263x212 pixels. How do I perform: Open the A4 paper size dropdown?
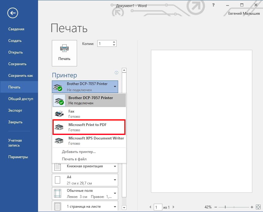click(x=85, y=180)
